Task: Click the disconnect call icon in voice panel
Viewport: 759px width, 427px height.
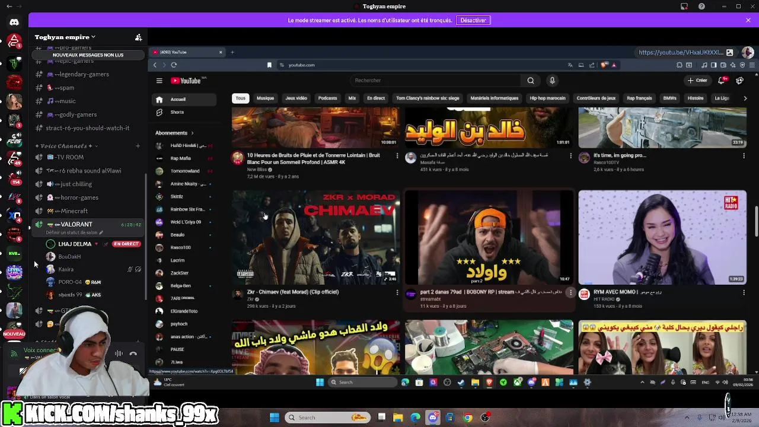Action: (x=133, y=353)
